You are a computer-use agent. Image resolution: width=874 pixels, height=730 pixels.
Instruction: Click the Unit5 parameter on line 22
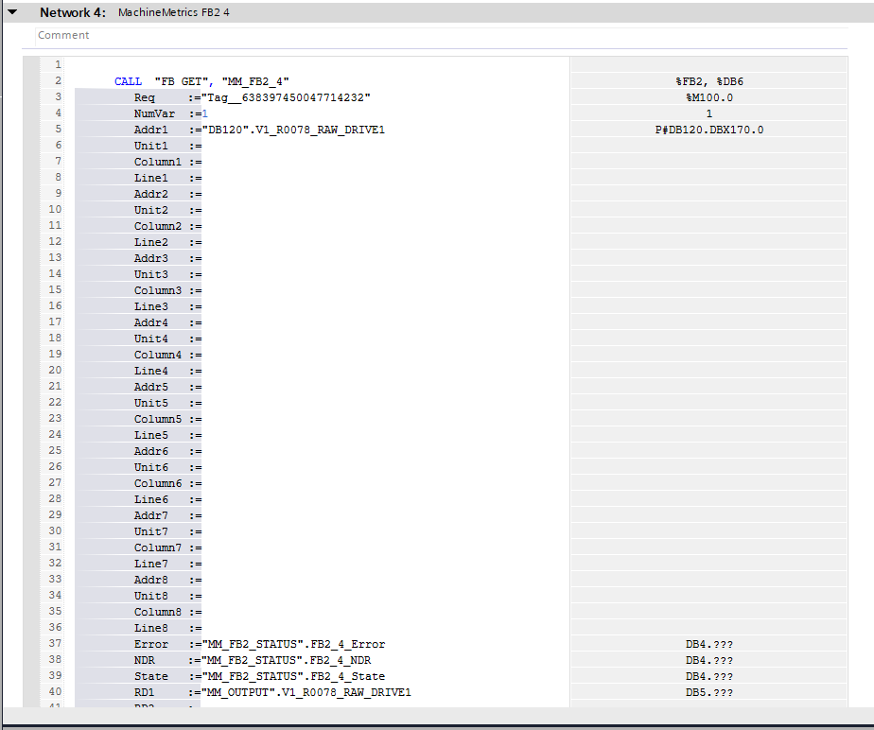[x=151, y=404]
